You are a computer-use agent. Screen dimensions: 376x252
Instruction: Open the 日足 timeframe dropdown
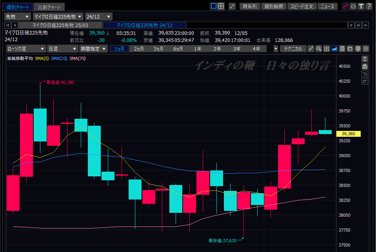tap(62, 49)
